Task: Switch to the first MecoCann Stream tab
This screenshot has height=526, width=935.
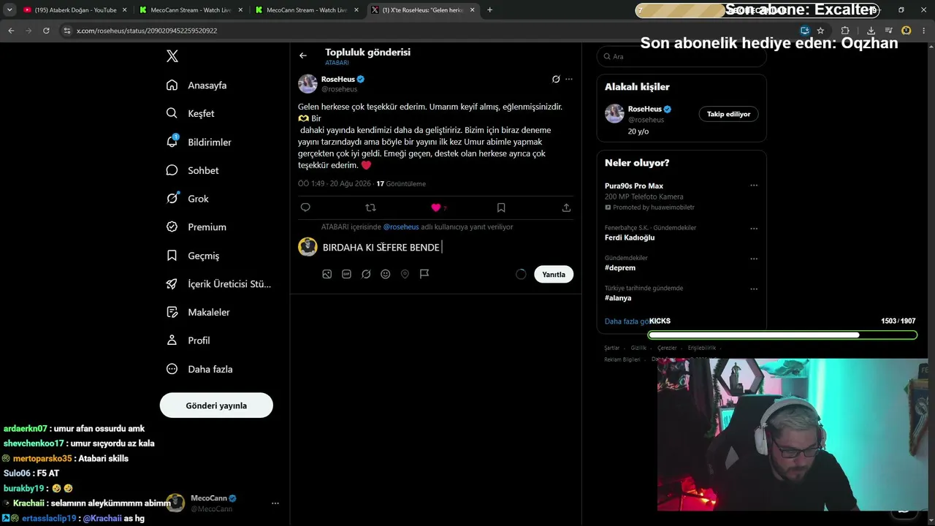Action: pos(191,10)
